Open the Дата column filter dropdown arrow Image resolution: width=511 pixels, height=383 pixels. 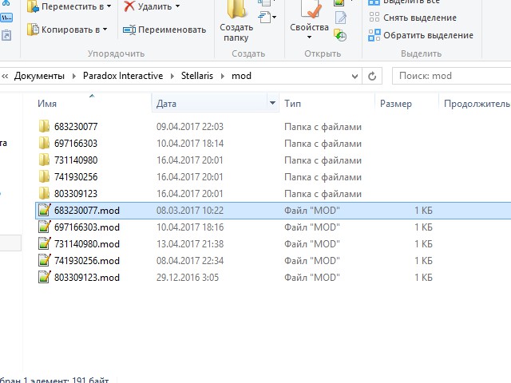point(272,103)
